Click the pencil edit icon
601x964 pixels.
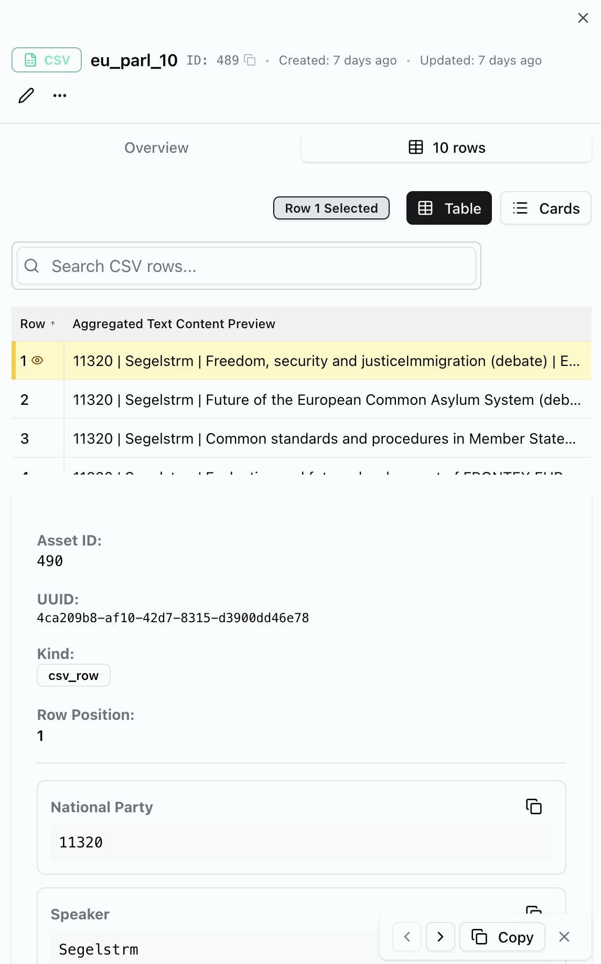pos(26,96)
